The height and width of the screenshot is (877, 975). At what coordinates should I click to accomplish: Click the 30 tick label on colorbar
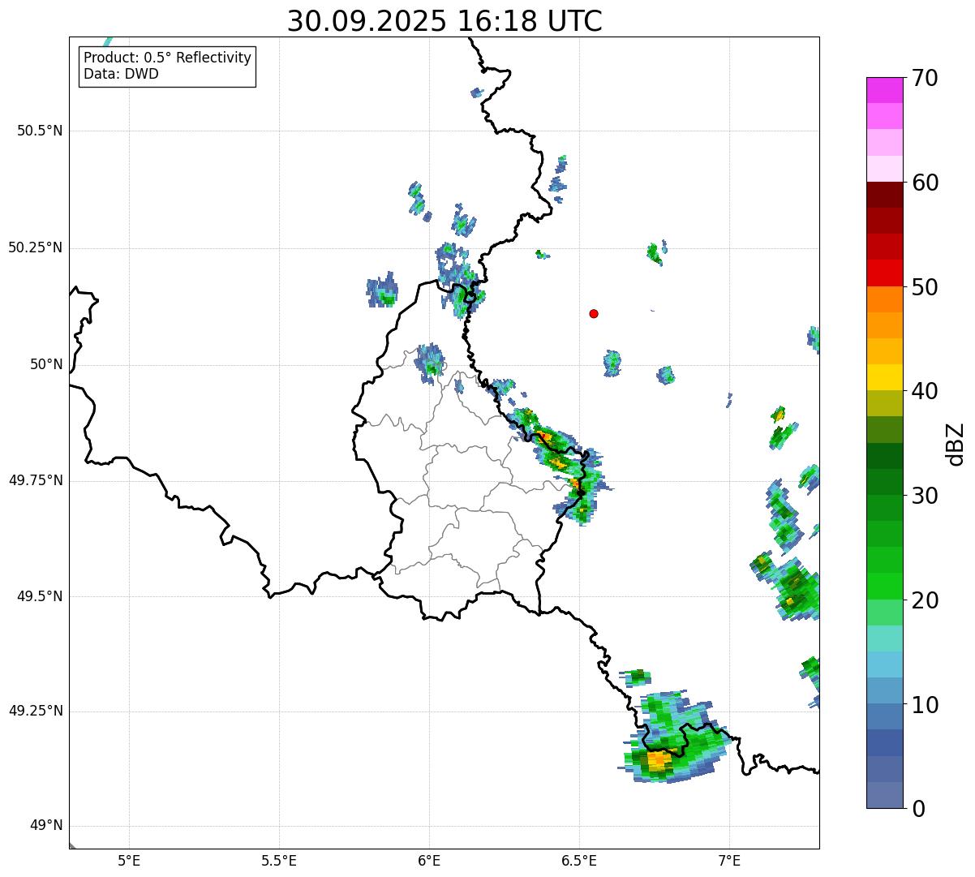(925, 496)
